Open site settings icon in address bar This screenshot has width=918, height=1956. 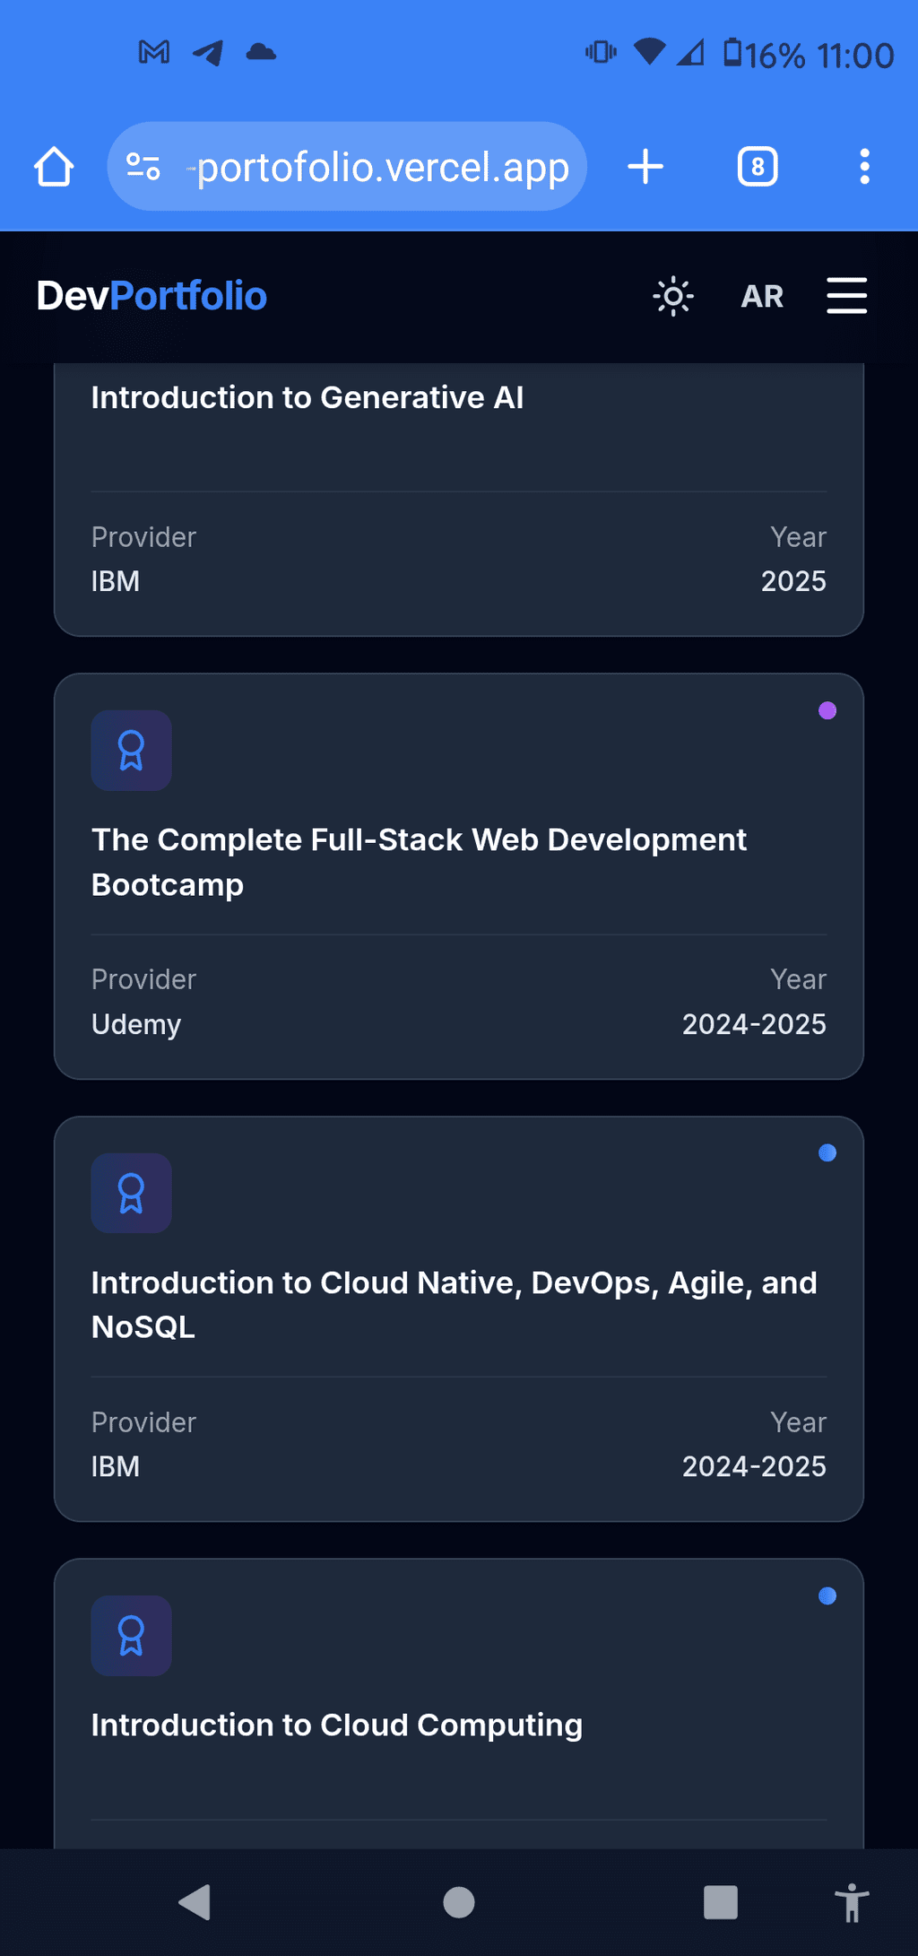coord(143,167)
